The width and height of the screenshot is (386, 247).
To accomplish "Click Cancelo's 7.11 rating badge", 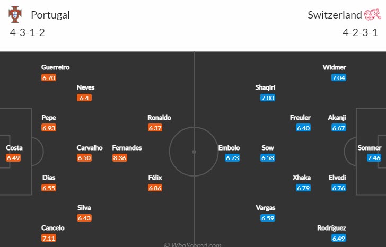I will coord(49,238).
